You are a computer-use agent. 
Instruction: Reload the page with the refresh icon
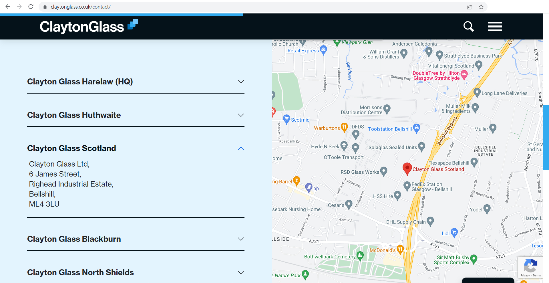click(x=31, y=7)
